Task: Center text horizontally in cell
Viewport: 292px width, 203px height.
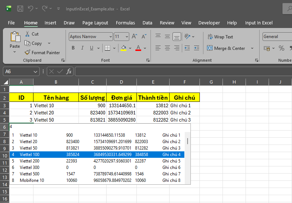Action: (167, 48)
